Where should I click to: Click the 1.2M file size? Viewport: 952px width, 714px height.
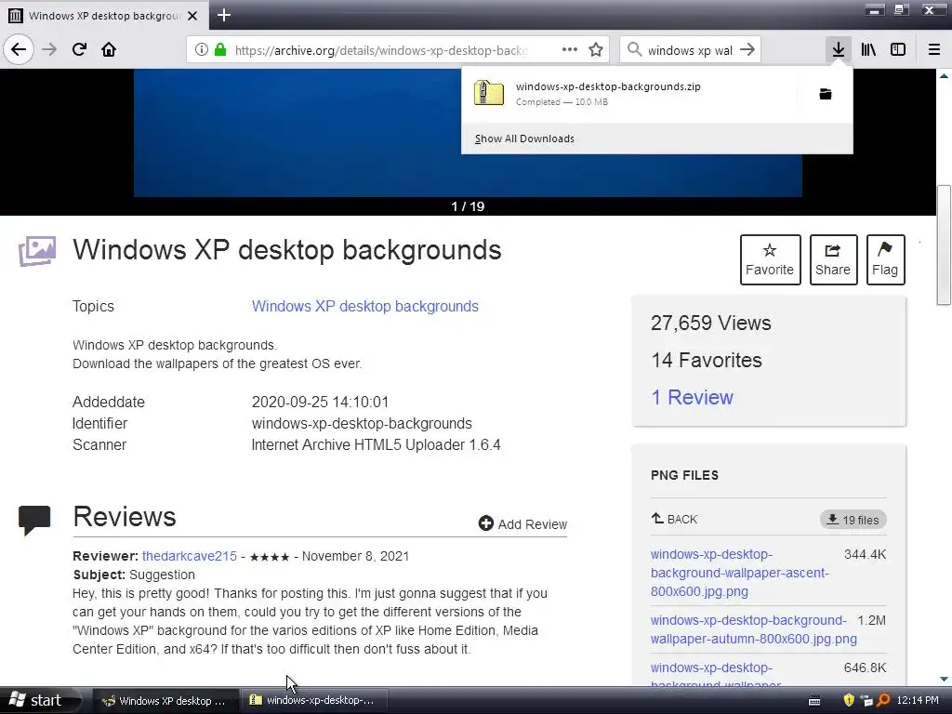(872, 620)
